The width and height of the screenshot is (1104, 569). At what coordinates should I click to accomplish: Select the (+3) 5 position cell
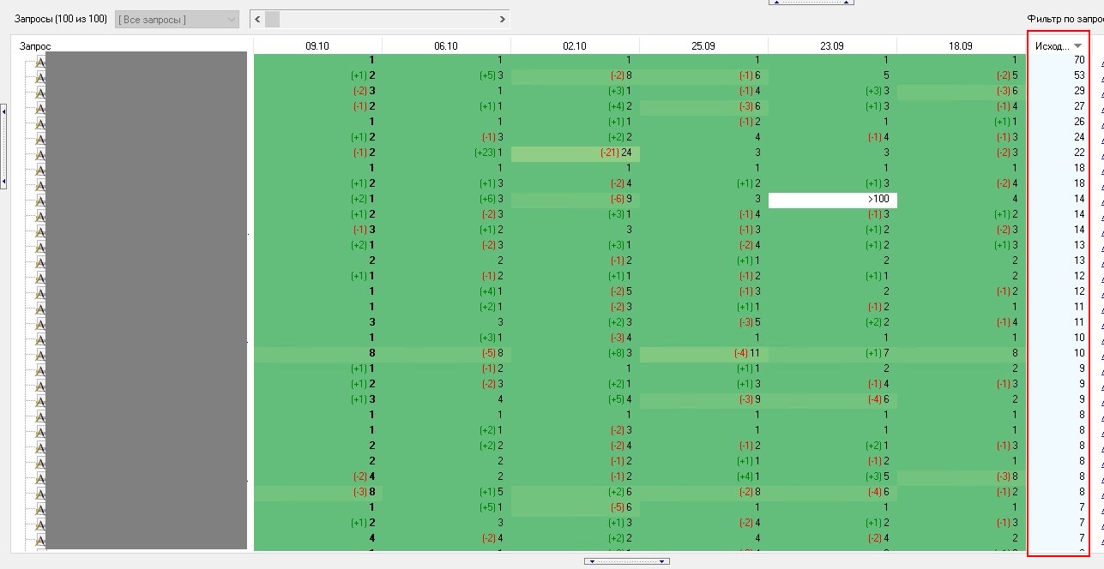pos(833,476)
